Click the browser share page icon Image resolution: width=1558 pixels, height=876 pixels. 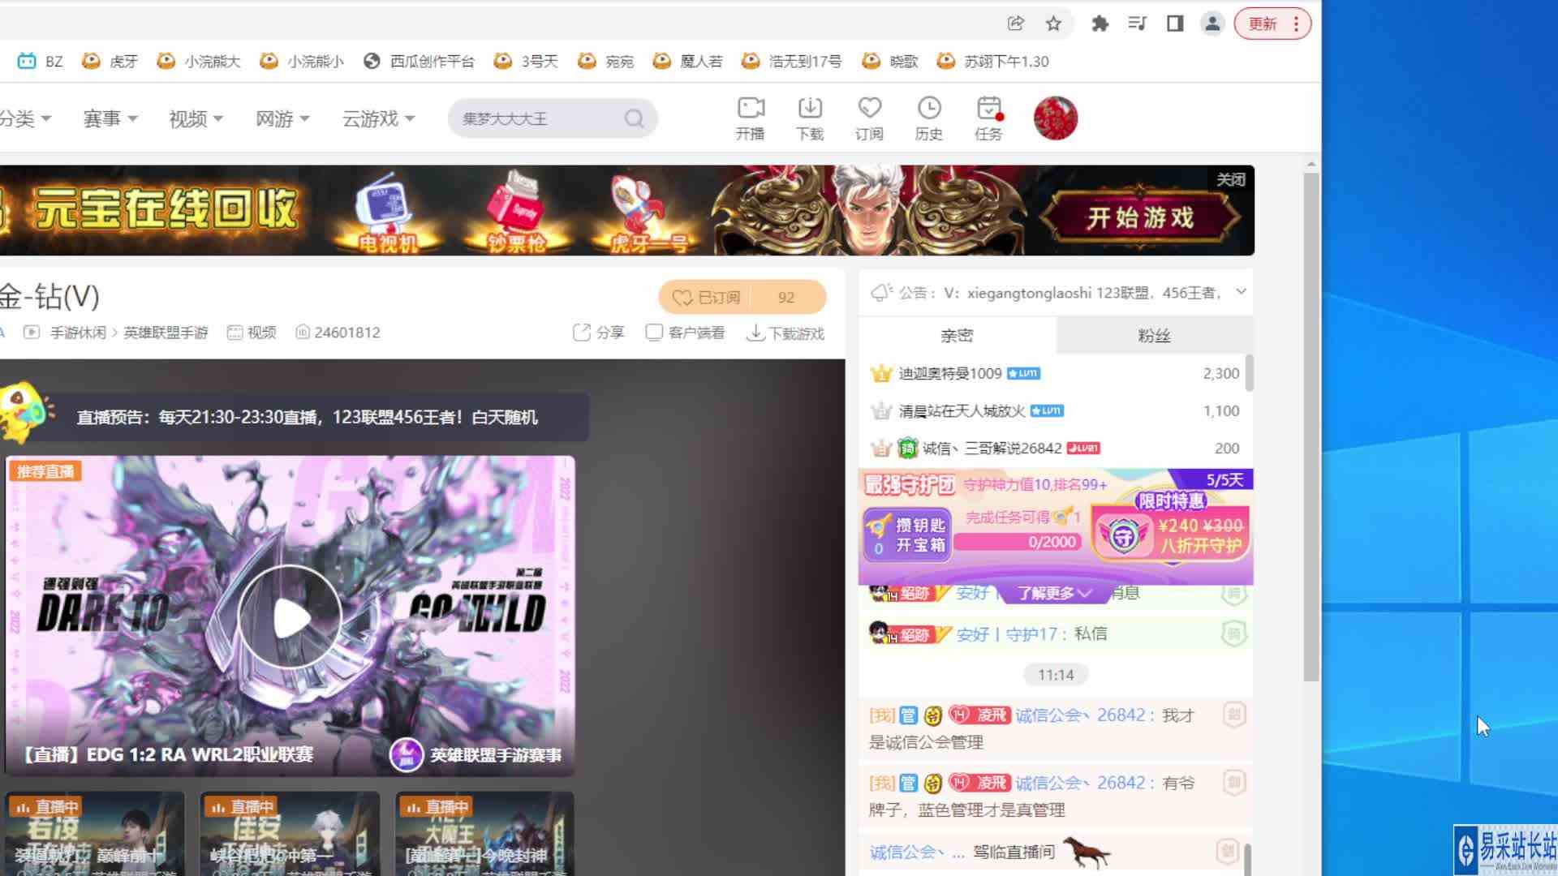pos(1015,24)
